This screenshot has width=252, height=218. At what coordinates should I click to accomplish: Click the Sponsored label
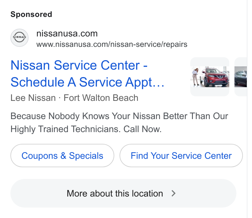(31, 14)
